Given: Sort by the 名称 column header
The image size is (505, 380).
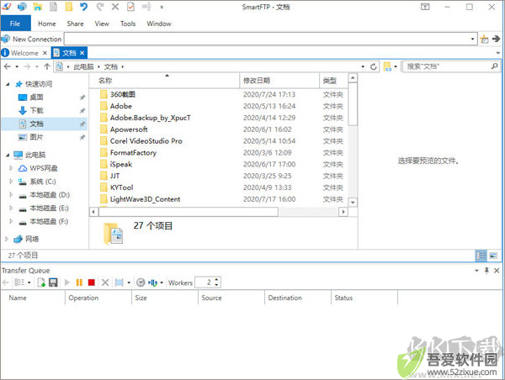Looking at the screenshot, I should click(x=165, y=81).
